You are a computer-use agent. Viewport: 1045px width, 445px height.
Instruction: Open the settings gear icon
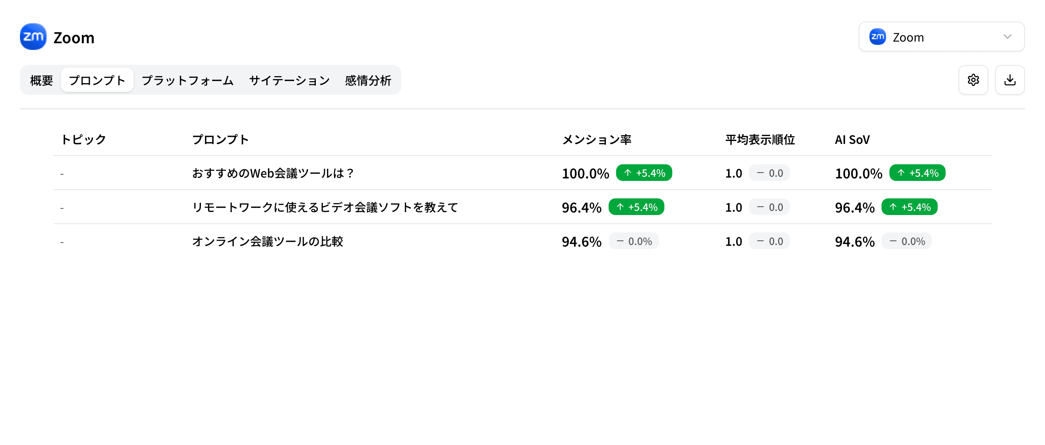(x=973, y=80)
